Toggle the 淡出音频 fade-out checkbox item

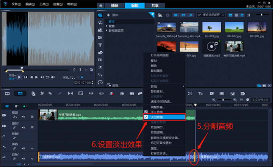tap(164, 117)
